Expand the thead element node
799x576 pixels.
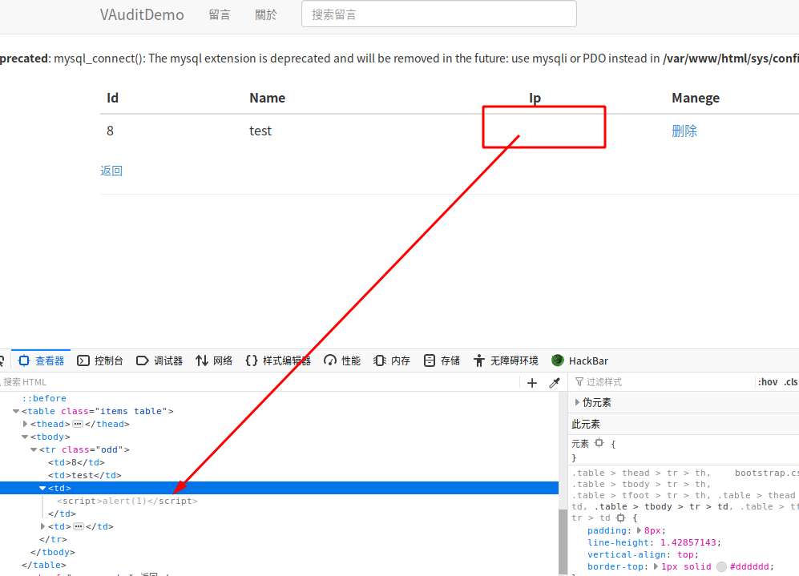[26, 425]
